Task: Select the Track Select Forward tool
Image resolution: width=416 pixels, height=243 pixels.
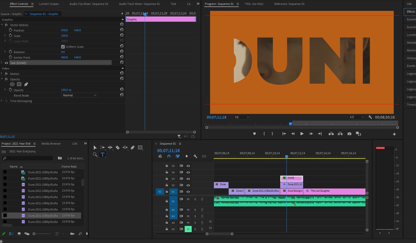Action: click(103, 147)
